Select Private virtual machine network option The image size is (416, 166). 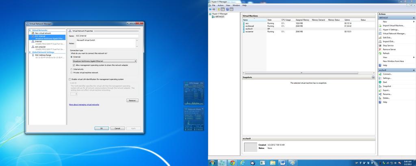coord(71,72)
